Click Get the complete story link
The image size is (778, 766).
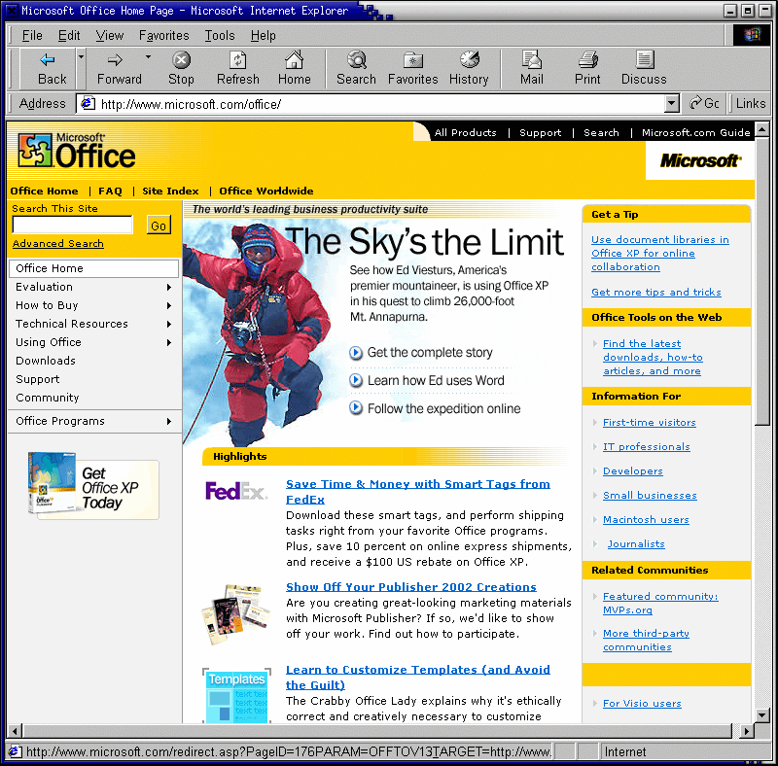(430, 353)
